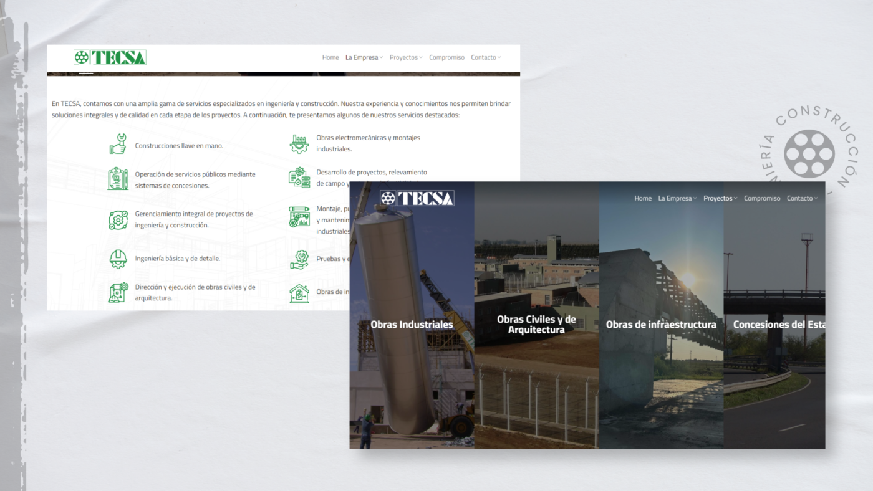Select Compromiso in the dark page menu
873x491 pixels.
point(762,198)
